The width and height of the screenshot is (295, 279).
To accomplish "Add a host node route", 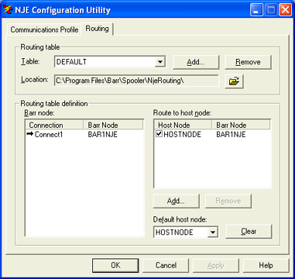I will click(x=176, y=201).
